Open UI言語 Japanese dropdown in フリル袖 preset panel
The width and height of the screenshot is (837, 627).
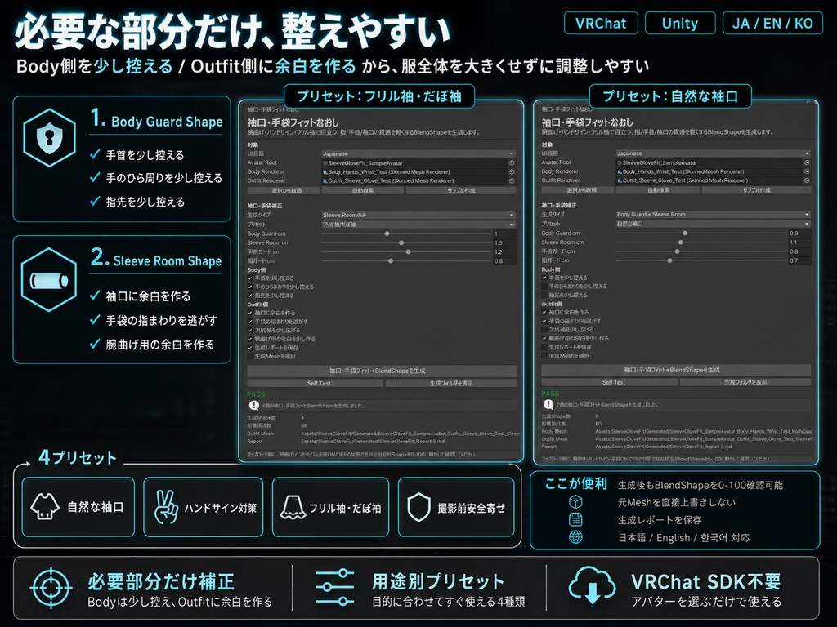(x=418, y=153)
